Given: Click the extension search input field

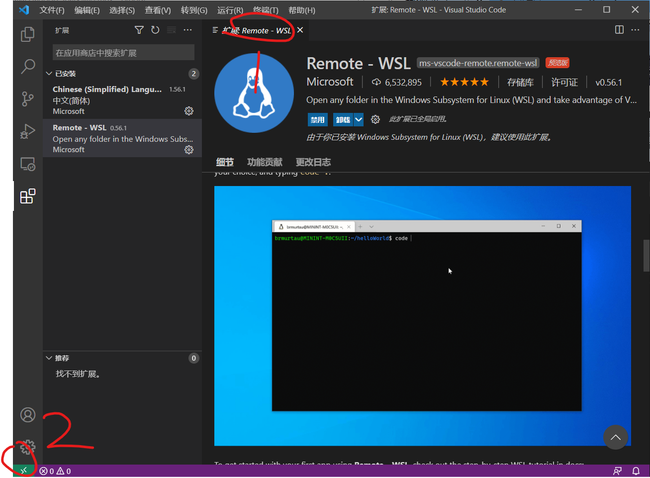Looking at the screenshot, I should (123, 53).
